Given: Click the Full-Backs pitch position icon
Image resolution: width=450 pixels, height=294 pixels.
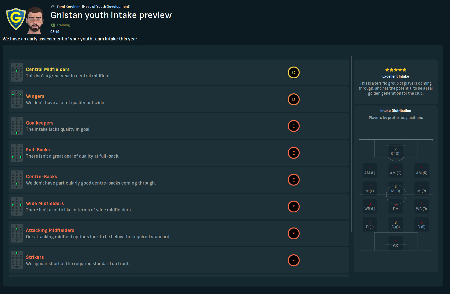Looking at the screenshot, I should coord(17,153).
